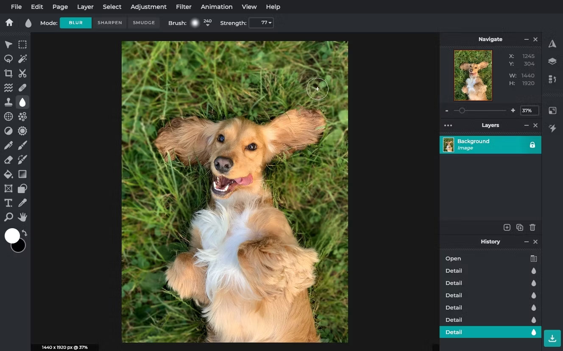Activate the Paint Bucket tool
This screenshot has width=563, height=351.
(x=8, y=174)
